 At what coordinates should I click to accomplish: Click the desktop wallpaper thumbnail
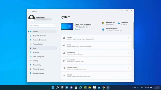[x=67, y=26]
